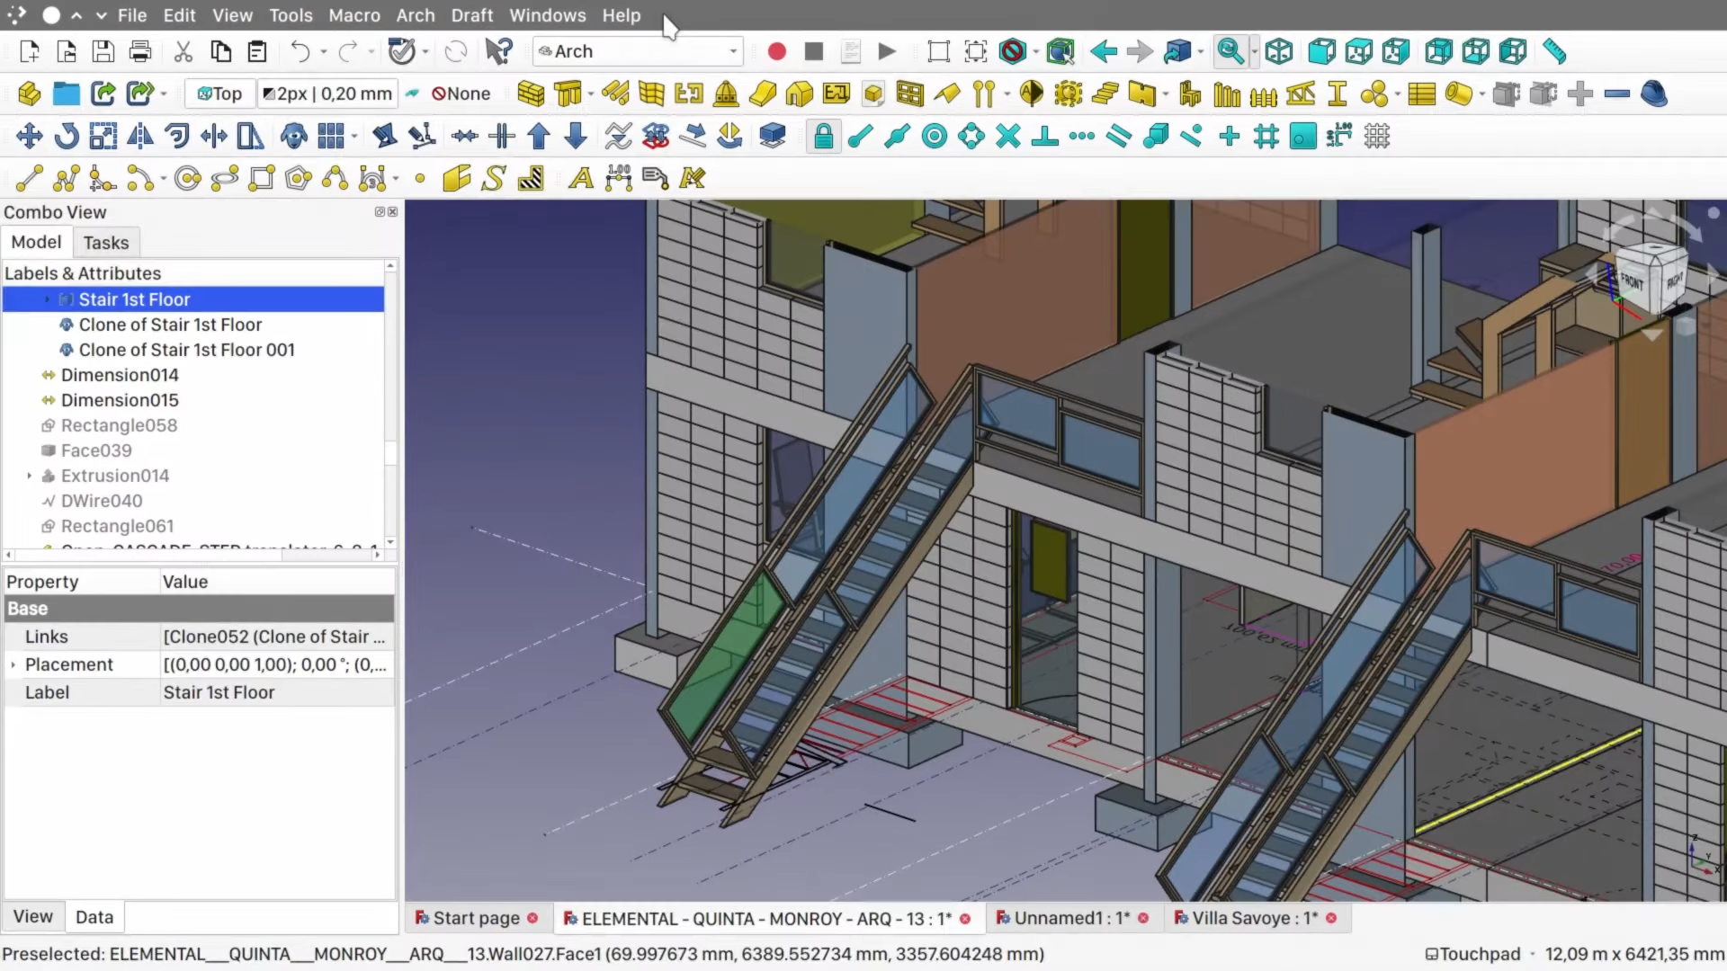
Task: Select the Roof tool icon
Action: pyautogui.click(x=798, y=94)
